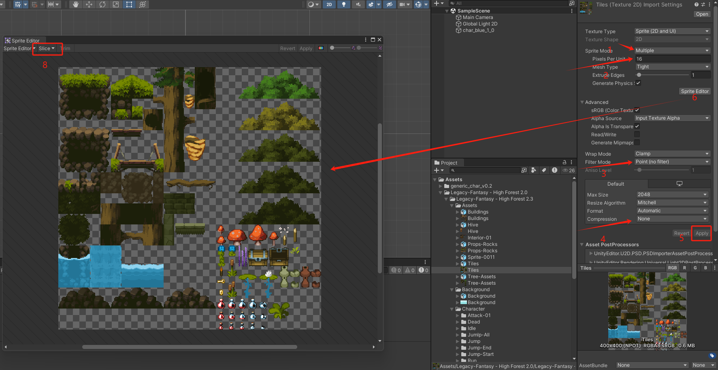Click Apply in Sprite Editor toolbar

(x=306, y=49)
